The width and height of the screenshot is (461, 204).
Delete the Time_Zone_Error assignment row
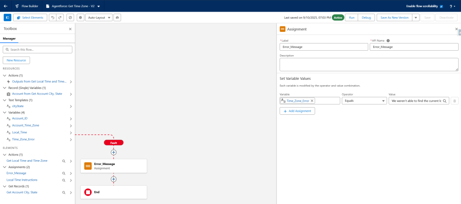[x=455, y=101]
